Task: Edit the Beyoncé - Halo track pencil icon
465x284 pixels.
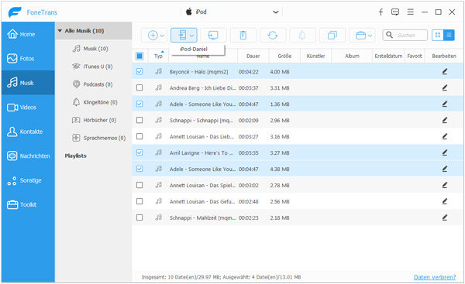Action: coord(445,71)
